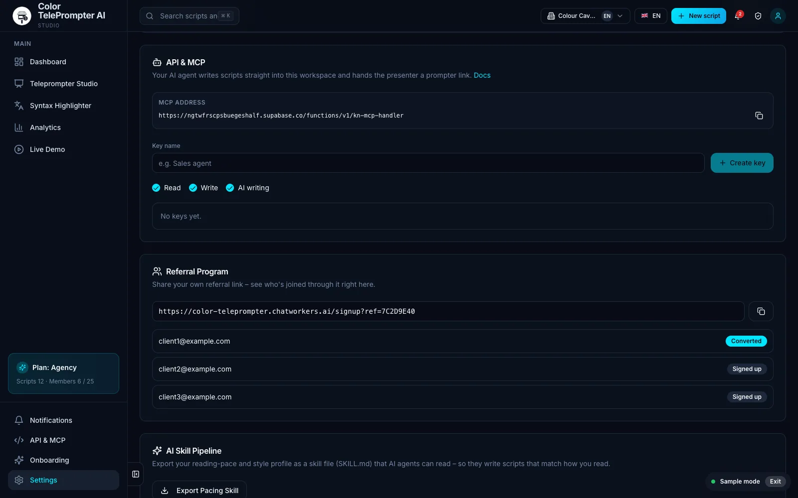Click the API & MCP robot icon

[157, 62]
